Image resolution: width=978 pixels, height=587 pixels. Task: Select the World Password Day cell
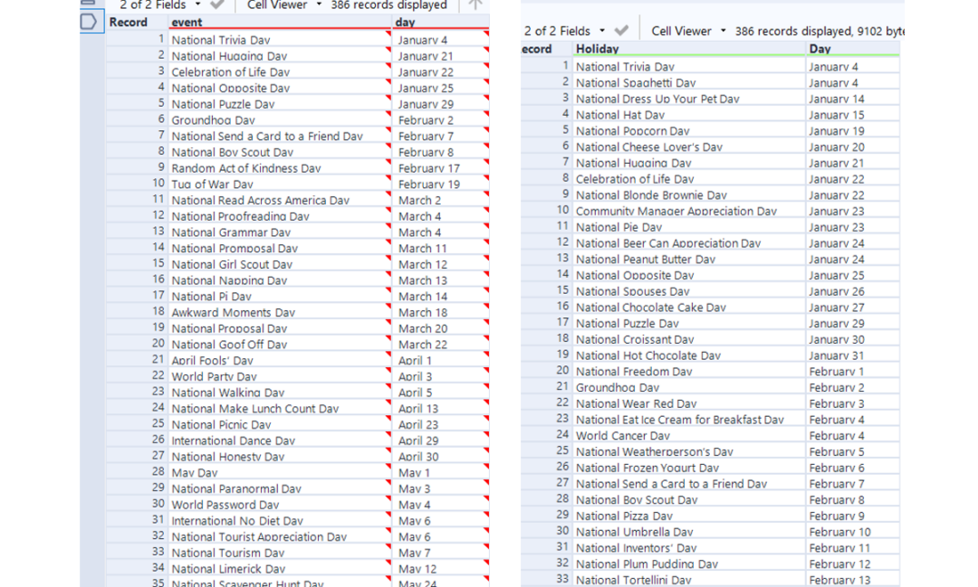(280, 505)
